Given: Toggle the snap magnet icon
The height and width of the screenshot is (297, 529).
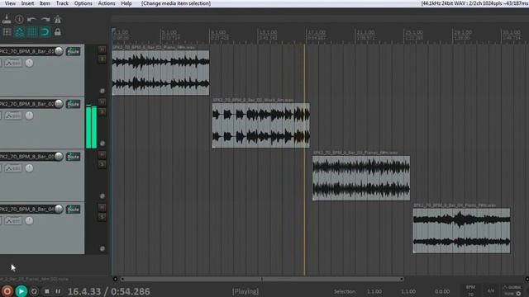Looking at the screenshot, I should (45, 32).
